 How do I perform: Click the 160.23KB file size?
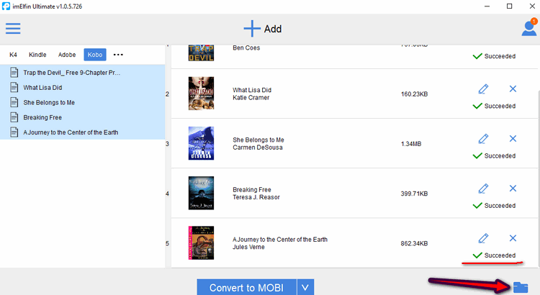coord(414,94)
